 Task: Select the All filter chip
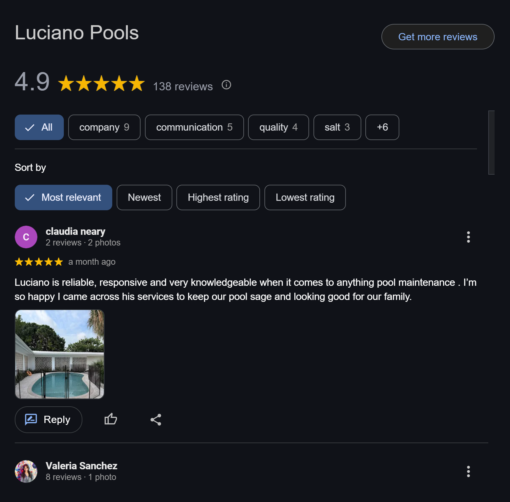point(39,127)
